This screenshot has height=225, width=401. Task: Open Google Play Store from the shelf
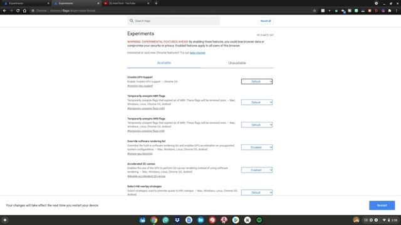[x=236, y=220]
